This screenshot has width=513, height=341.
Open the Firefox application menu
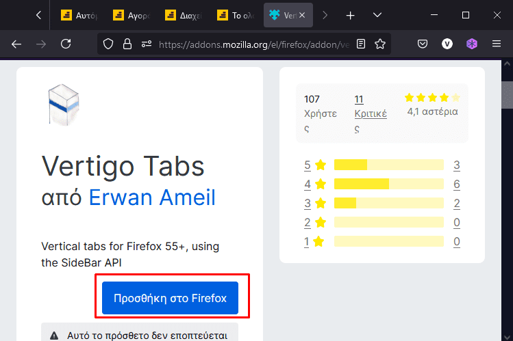(x=497, y=44)
